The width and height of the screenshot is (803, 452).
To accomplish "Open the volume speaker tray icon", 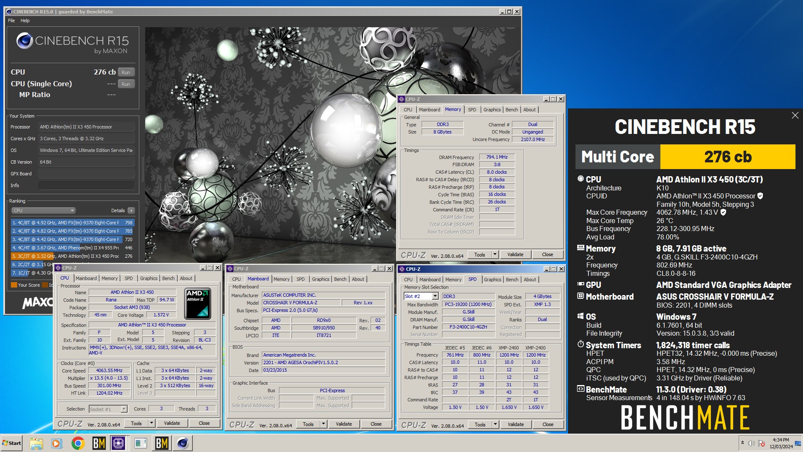I will pos(751,443).
